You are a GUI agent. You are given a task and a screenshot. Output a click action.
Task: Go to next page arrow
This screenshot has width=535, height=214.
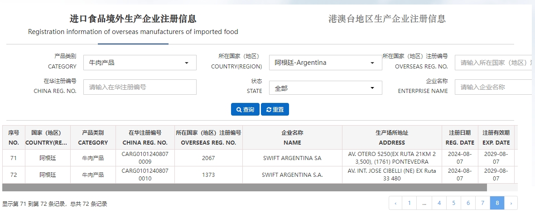click(x=511, y=203)
